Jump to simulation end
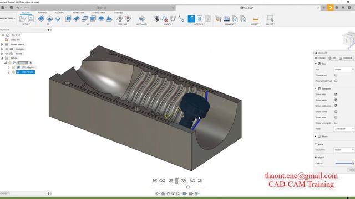 (200, 181)
